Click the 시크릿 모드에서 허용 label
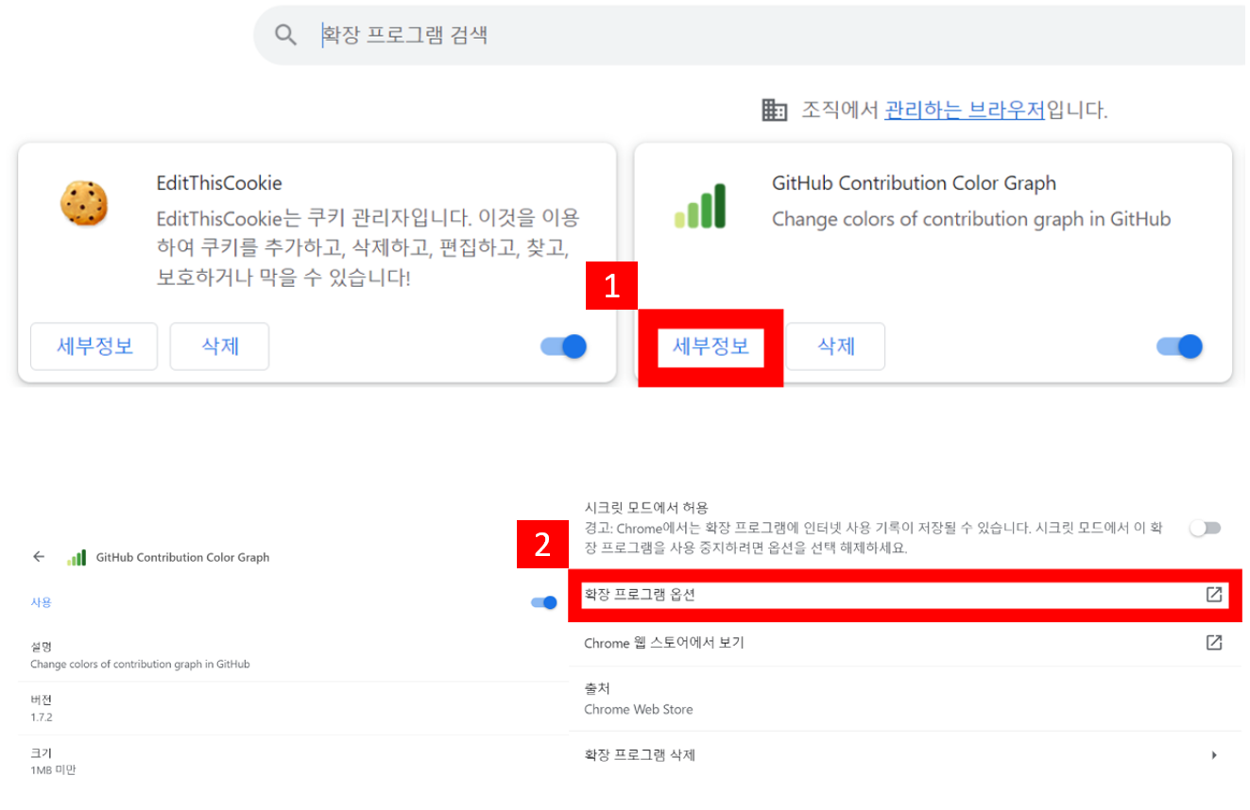Screen dimensions: 1250x810 click(646, 508)
